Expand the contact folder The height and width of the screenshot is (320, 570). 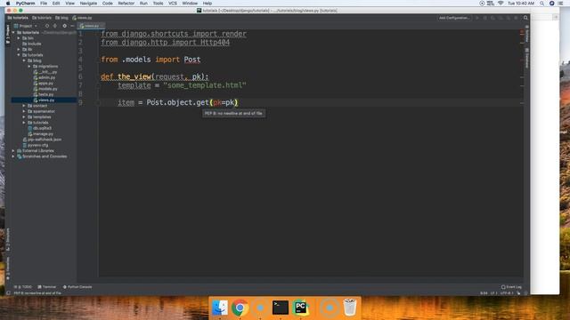[24, 106]
